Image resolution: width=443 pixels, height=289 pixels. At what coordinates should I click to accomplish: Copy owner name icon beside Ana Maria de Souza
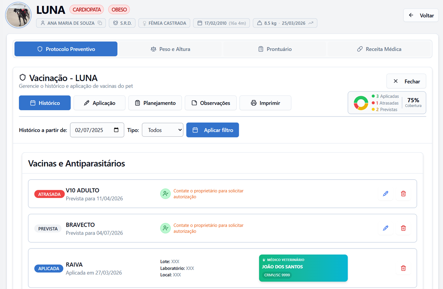pyautogui.click(x=100, y=23)
